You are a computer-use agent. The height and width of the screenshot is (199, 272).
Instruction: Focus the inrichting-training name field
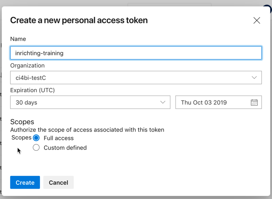click(136, 53)
